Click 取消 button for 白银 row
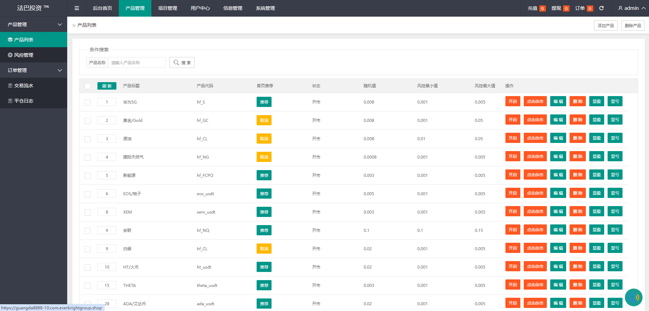Image resolution: width=649 pixels, height=311 pixels. 264,249
